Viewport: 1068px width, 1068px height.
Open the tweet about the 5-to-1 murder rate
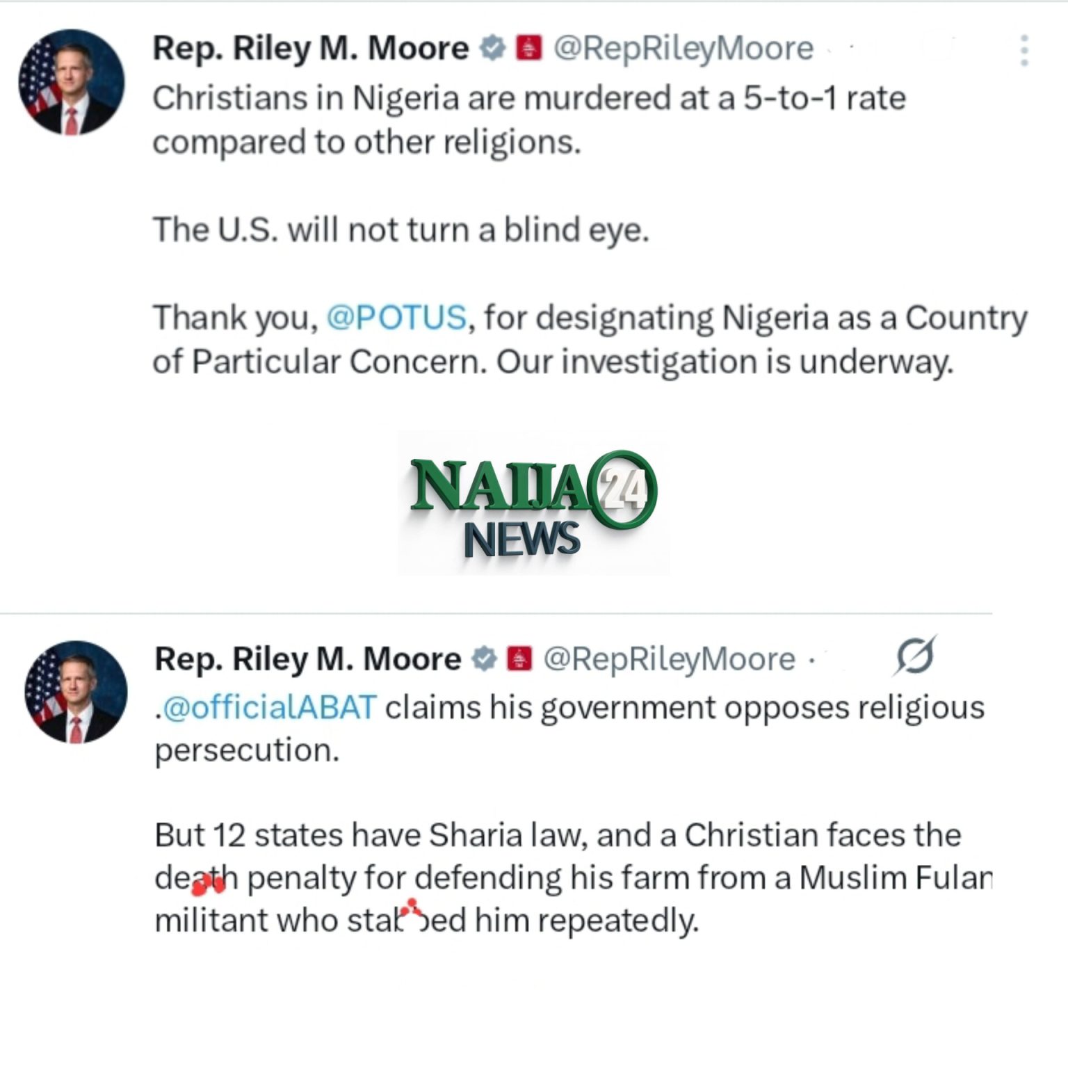coord(528,120)
